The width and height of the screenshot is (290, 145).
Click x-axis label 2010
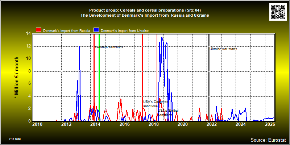[x=37, y=124]
